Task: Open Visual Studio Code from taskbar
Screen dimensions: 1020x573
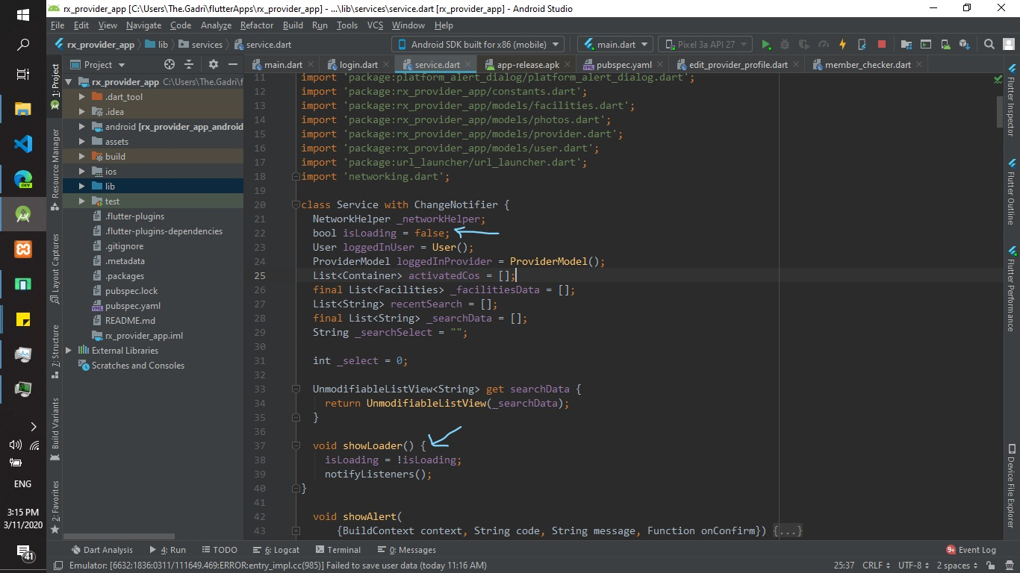Action: 23,144
